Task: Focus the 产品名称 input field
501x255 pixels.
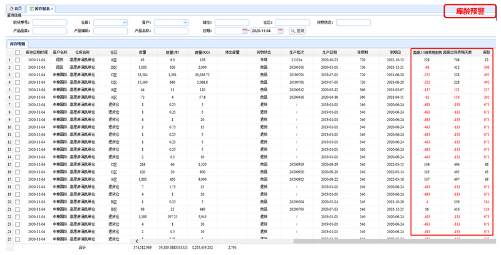Action: [171, 31]
